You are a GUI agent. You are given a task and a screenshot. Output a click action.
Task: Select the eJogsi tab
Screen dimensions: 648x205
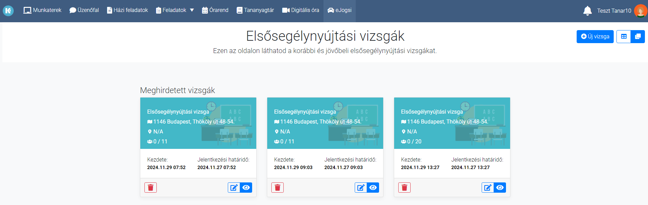(x=340, y=10)
